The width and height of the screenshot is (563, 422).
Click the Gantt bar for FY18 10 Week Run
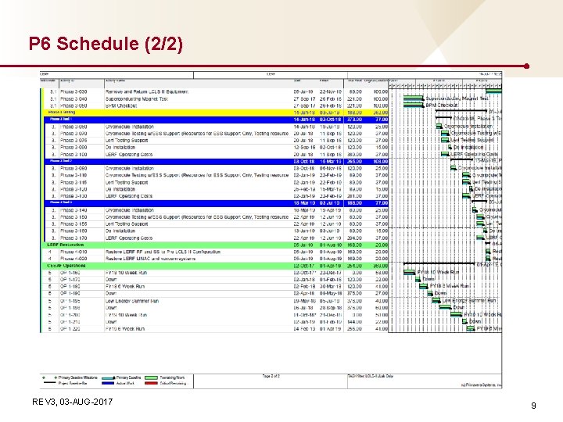click(409, 272)
